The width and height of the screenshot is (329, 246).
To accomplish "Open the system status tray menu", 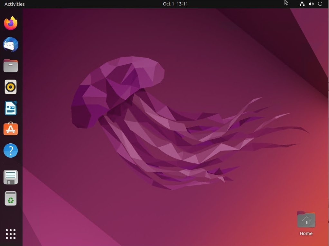I will pos(311,4).
